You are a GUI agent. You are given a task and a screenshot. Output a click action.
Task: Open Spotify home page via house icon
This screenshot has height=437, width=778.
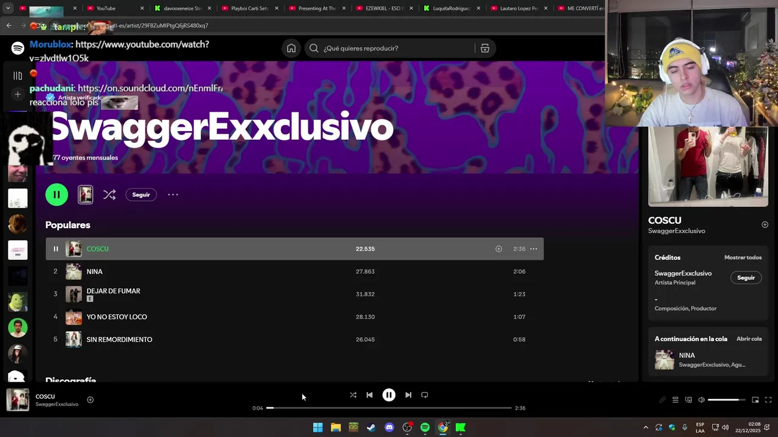coord(291,49)
